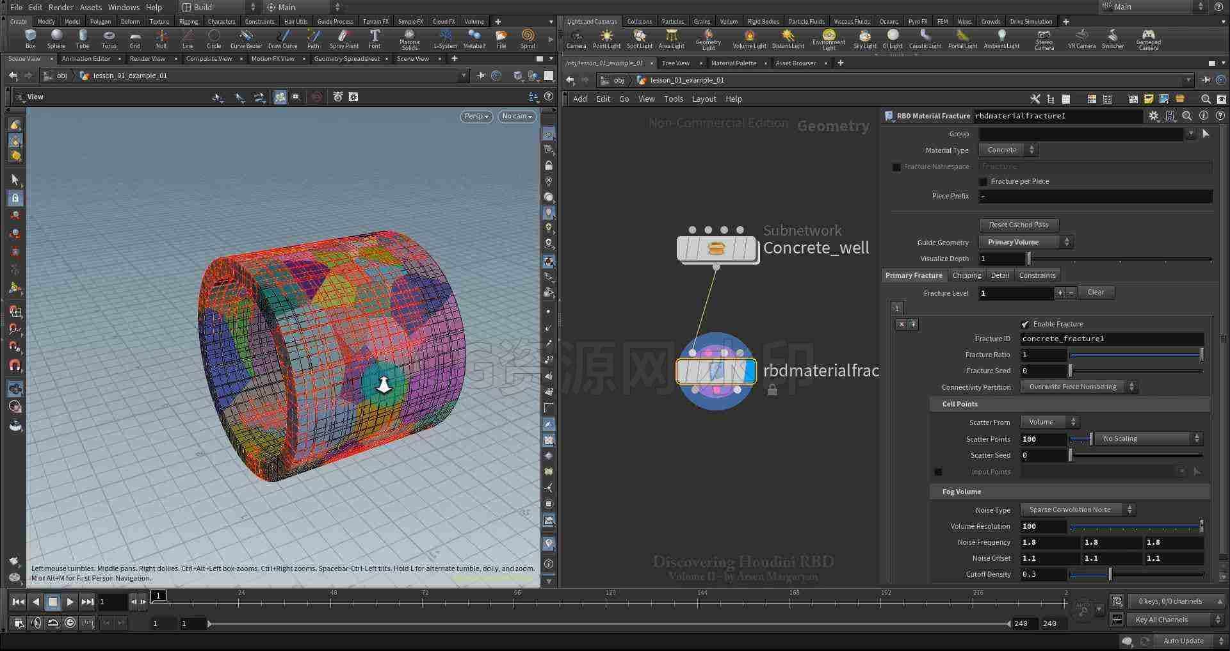
Task: Select the Spray Paint shelf tool
Action: pos(344,38)
